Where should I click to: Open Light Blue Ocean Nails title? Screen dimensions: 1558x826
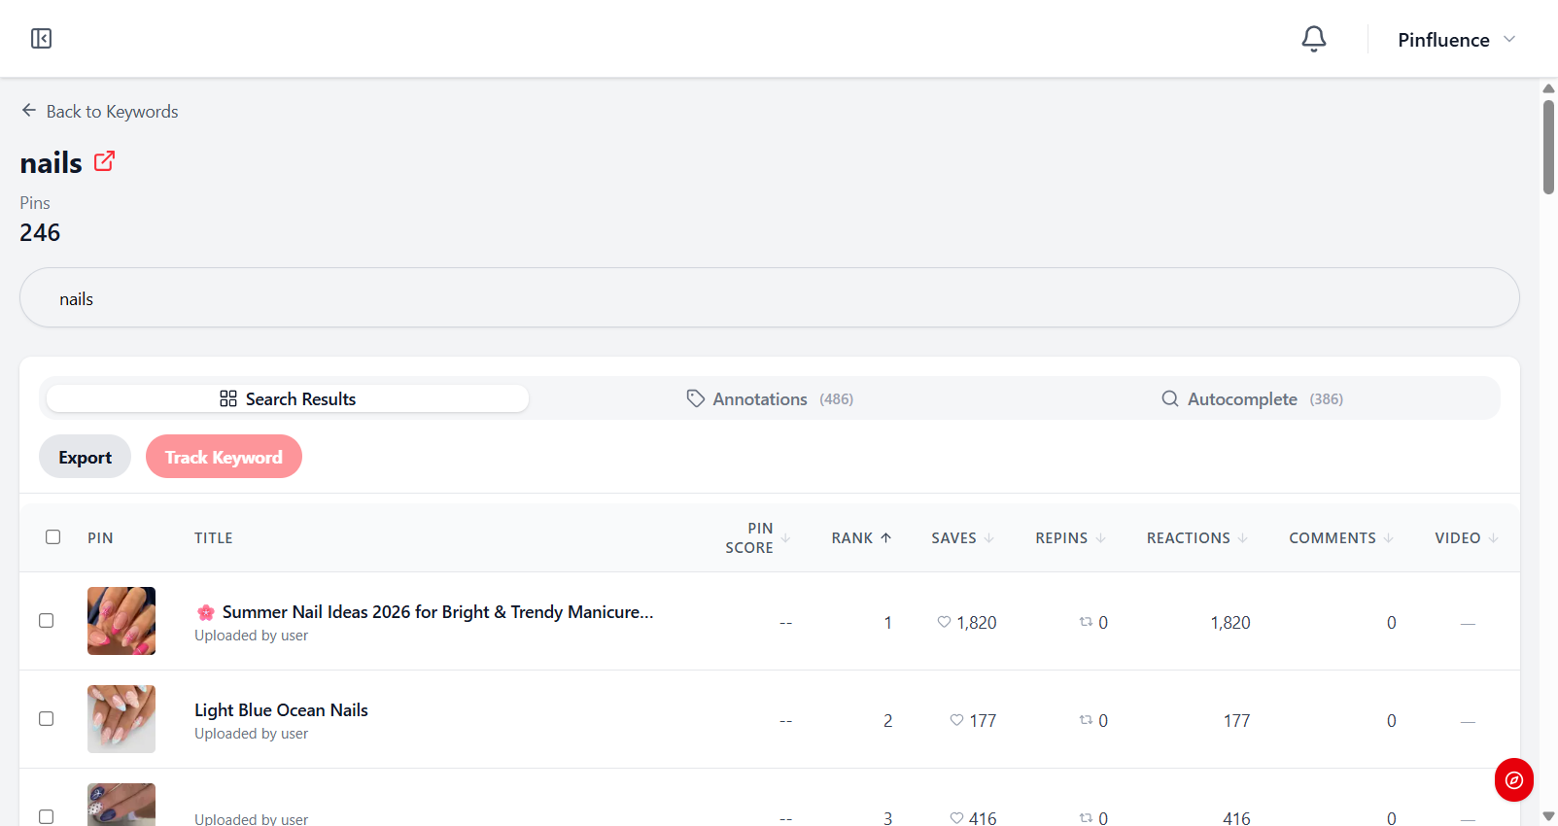[x=281, y=710]
